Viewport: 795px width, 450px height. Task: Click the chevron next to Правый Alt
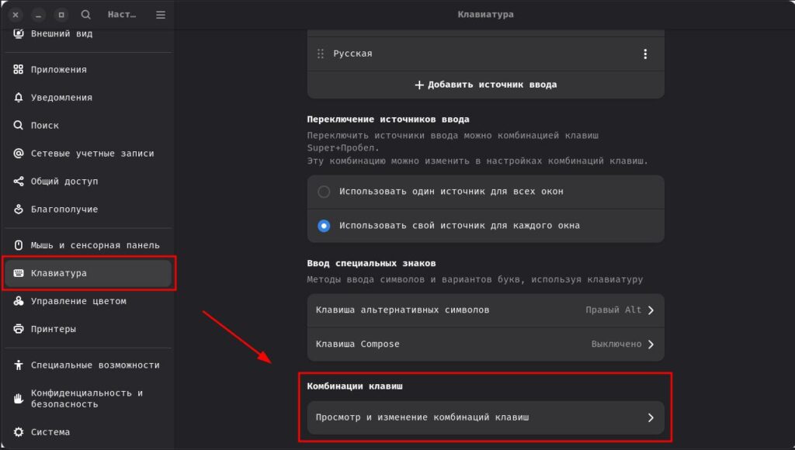click(651, 310)
